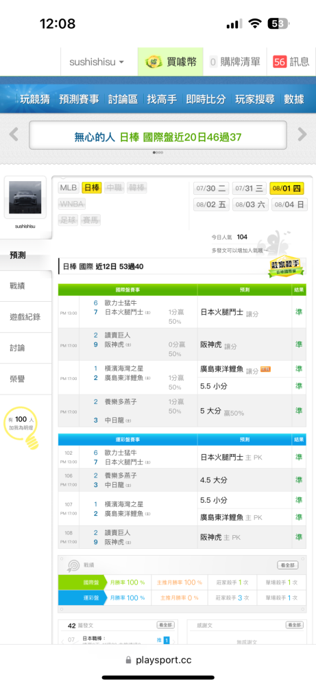Image resolution: width=316 pixels, height=686 pixels.
Task: Open 預測賽事 navigation item
Action: click(x=79, y=99)
